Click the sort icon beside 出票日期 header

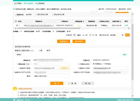[120, 22]
